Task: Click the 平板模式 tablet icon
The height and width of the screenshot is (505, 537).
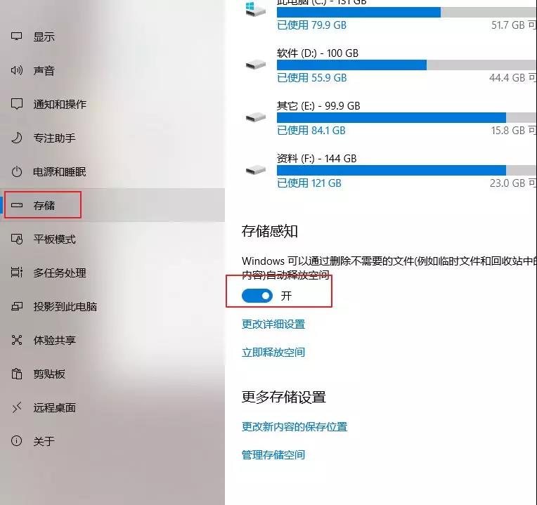Action: 16,239
